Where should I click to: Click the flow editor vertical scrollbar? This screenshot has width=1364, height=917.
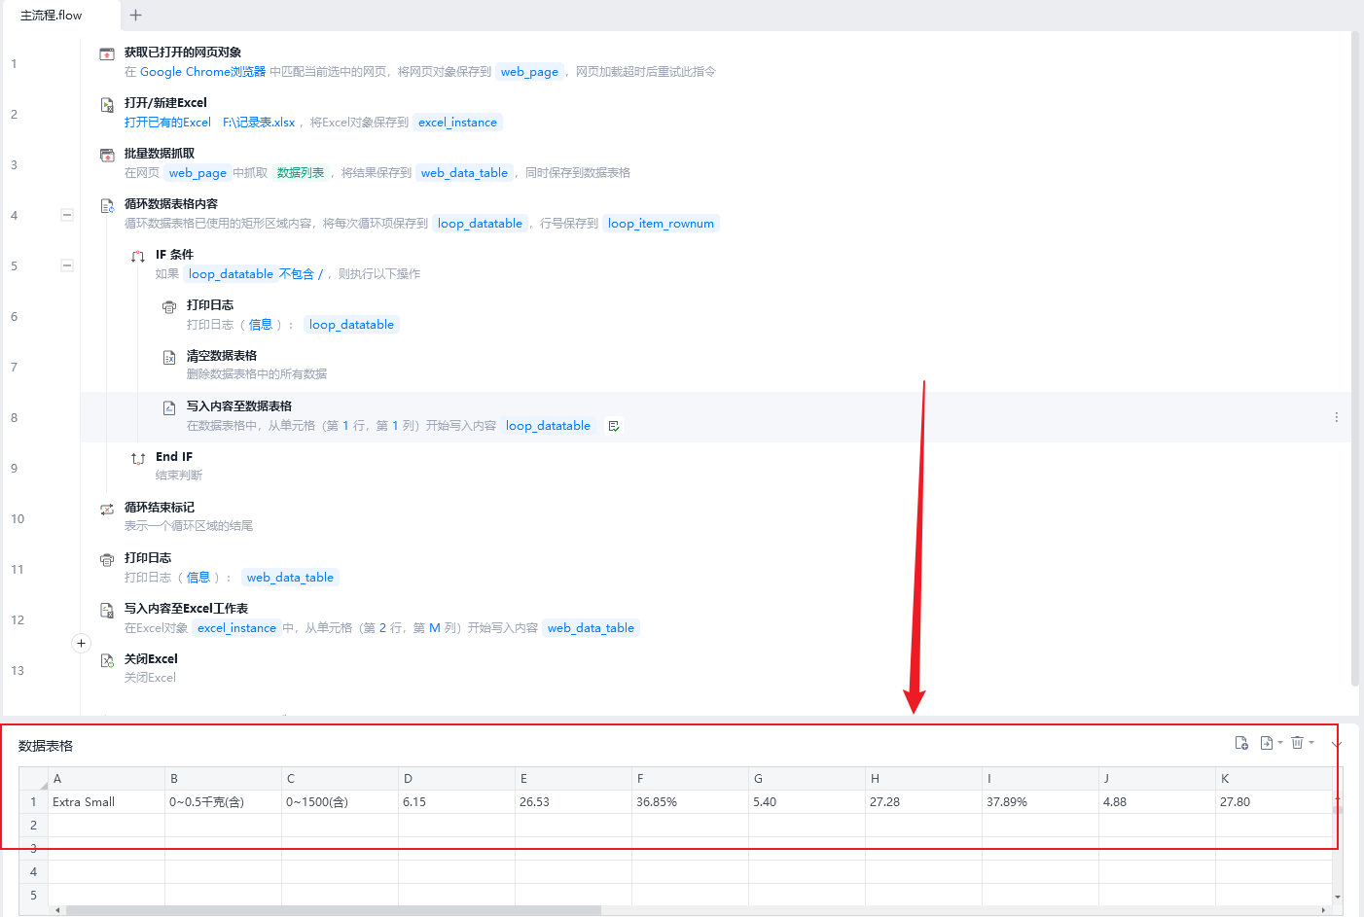pyautogui.click(x=1354, y=360)
